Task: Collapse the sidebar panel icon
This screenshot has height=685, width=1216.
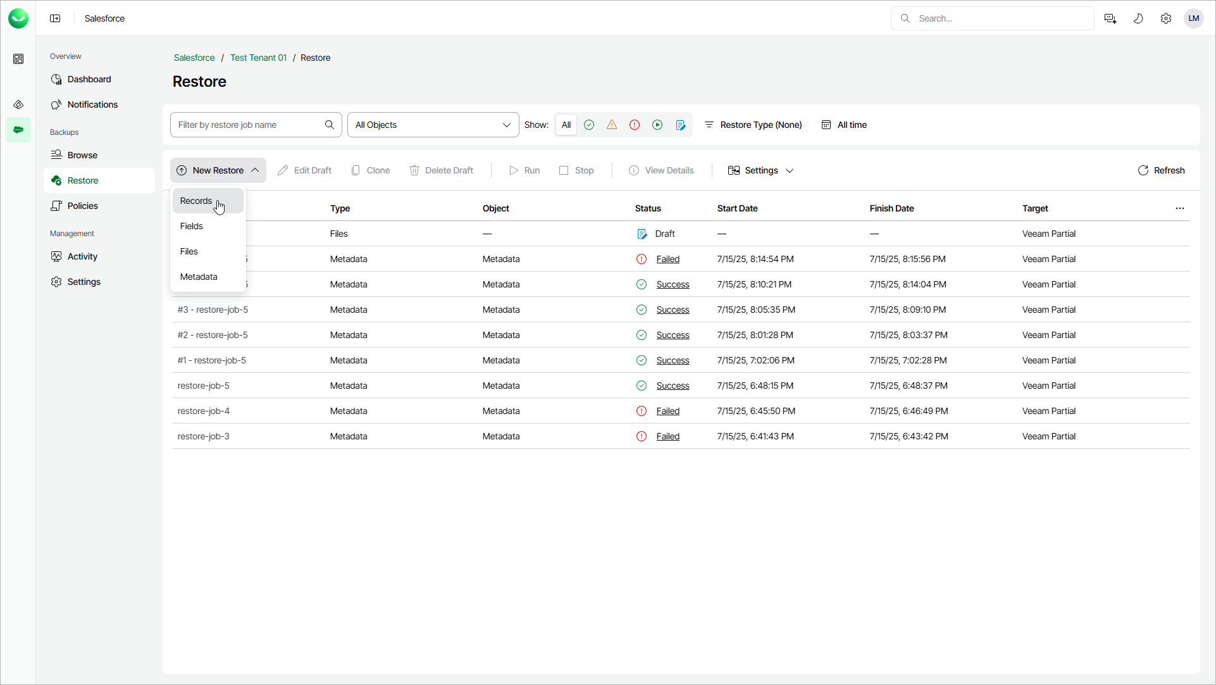Action: pos(55,18)
